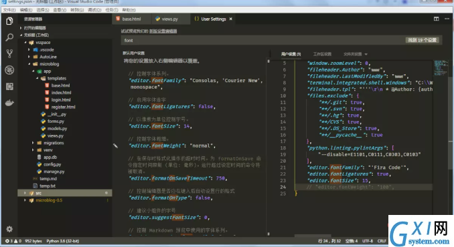The image size is (454, 247).
Task: Expand the microblog-0.5 folder
Action: coord(25,200)
